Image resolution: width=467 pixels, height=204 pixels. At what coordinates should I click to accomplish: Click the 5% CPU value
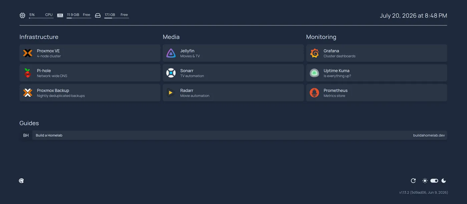coord(32,15)
